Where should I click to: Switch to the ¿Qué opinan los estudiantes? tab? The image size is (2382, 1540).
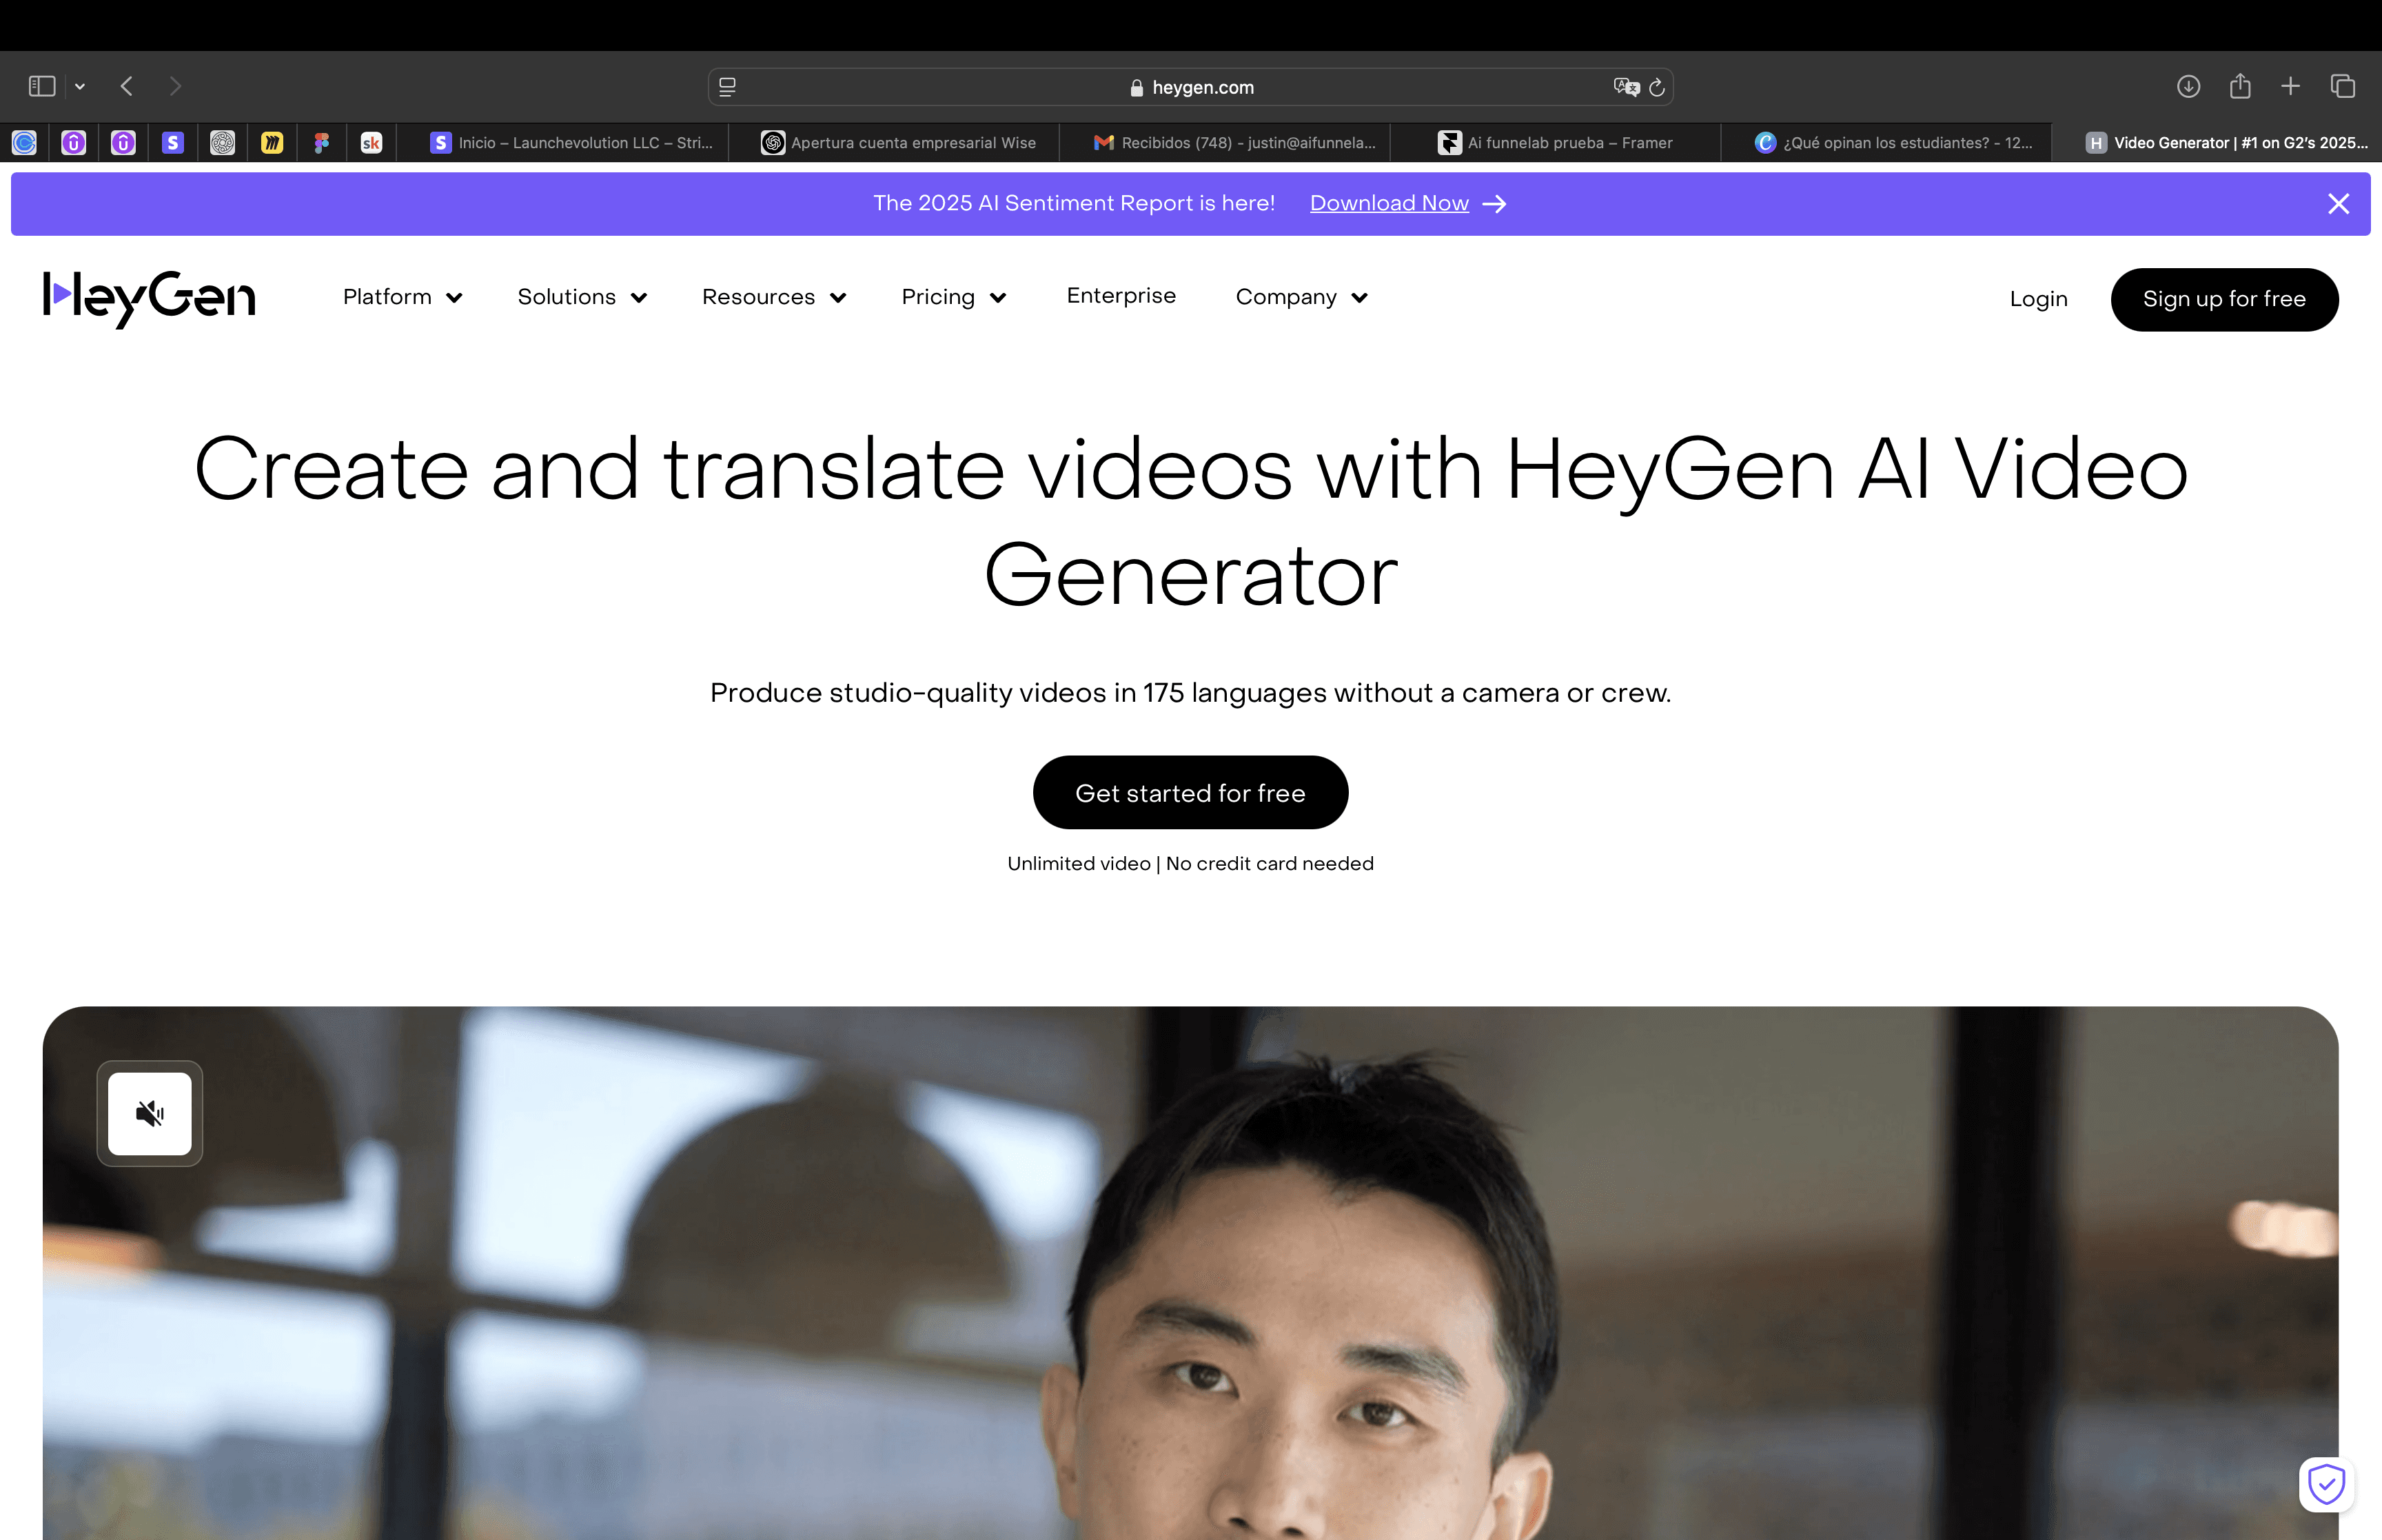pos(1886,143)
